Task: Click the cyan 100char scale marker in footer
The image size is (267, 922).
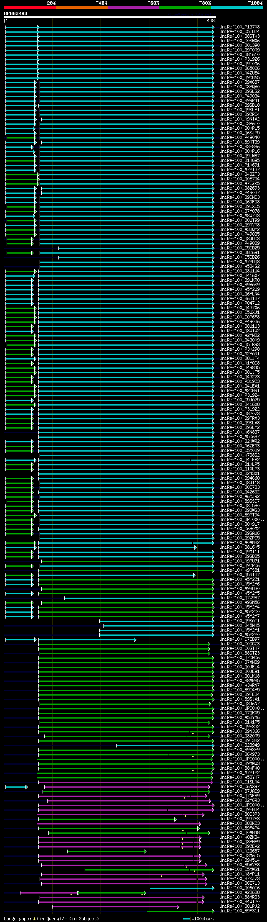Action: [x=186, y=919]
